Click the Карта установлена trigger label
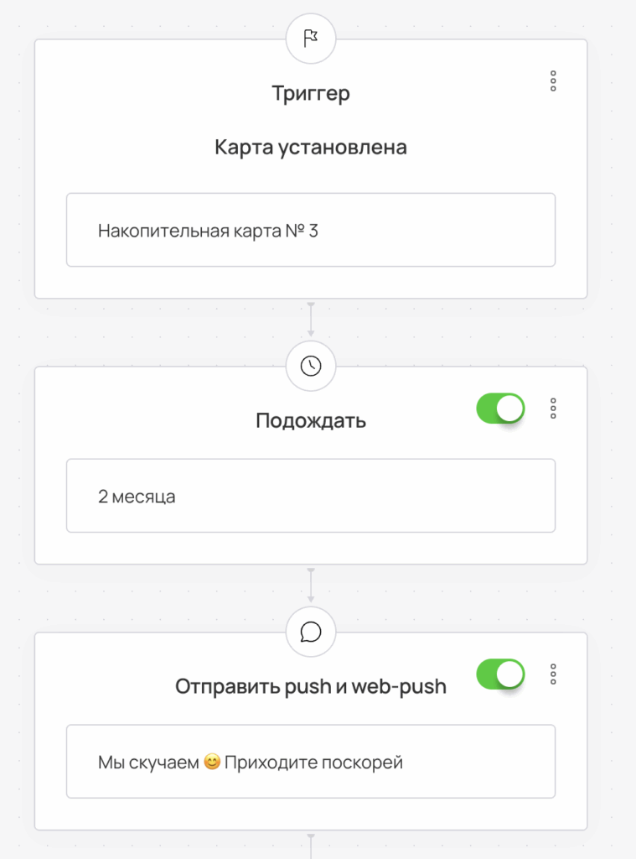The width and height of the screenshot is (636, 859). 311,148
